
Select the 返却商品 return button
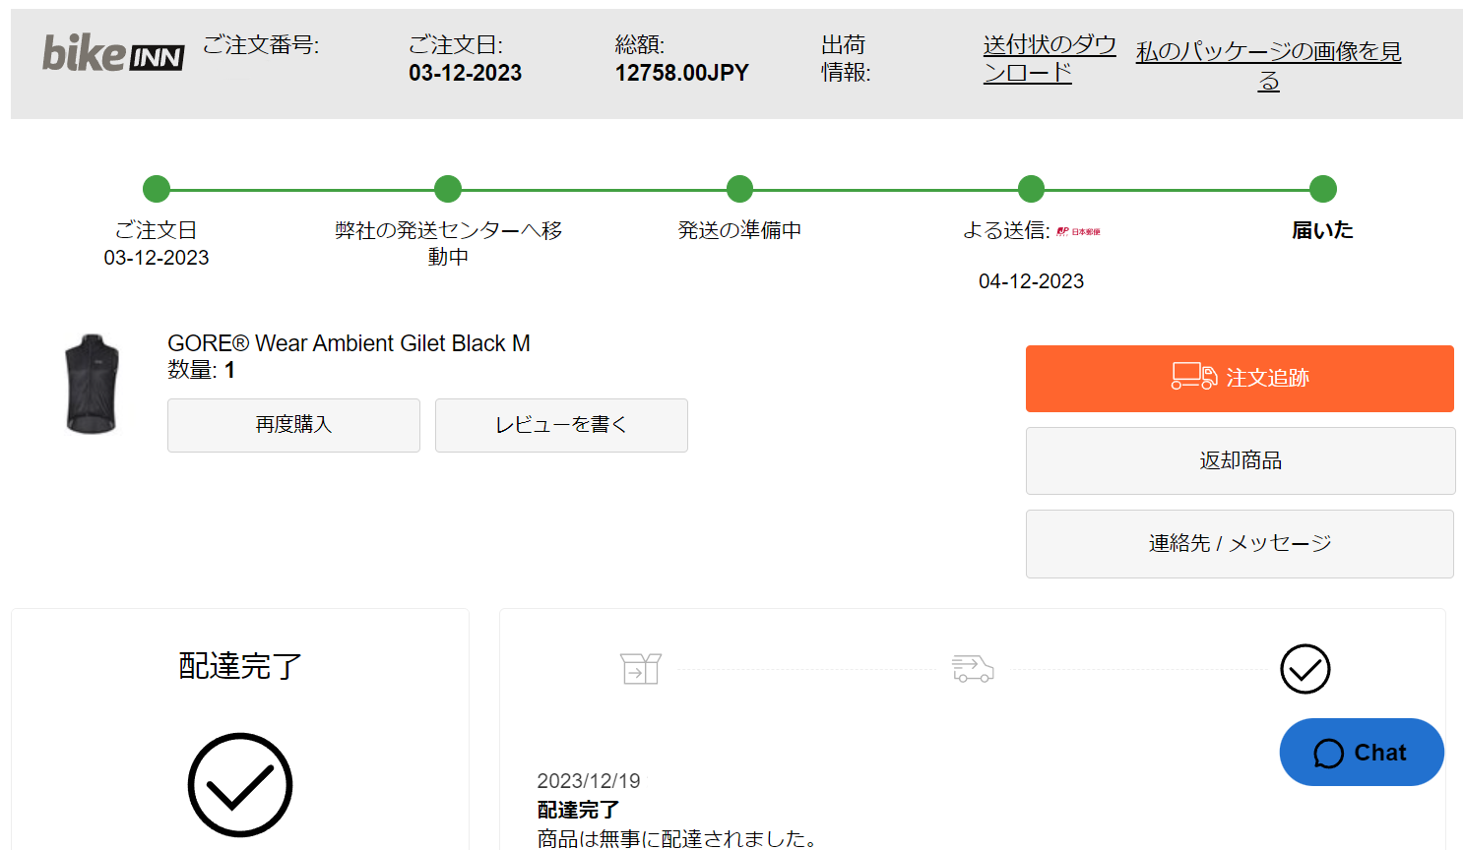point(1240,460)
